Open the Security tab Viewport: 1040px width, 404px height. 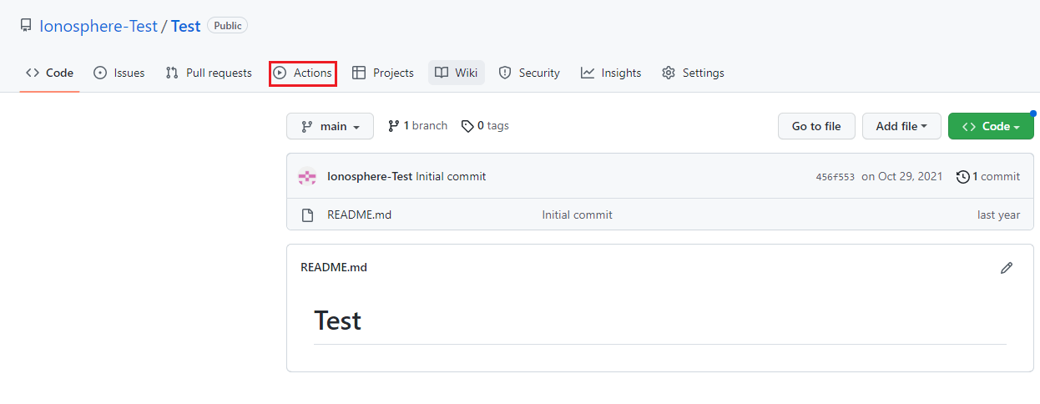tap(529, 73)
